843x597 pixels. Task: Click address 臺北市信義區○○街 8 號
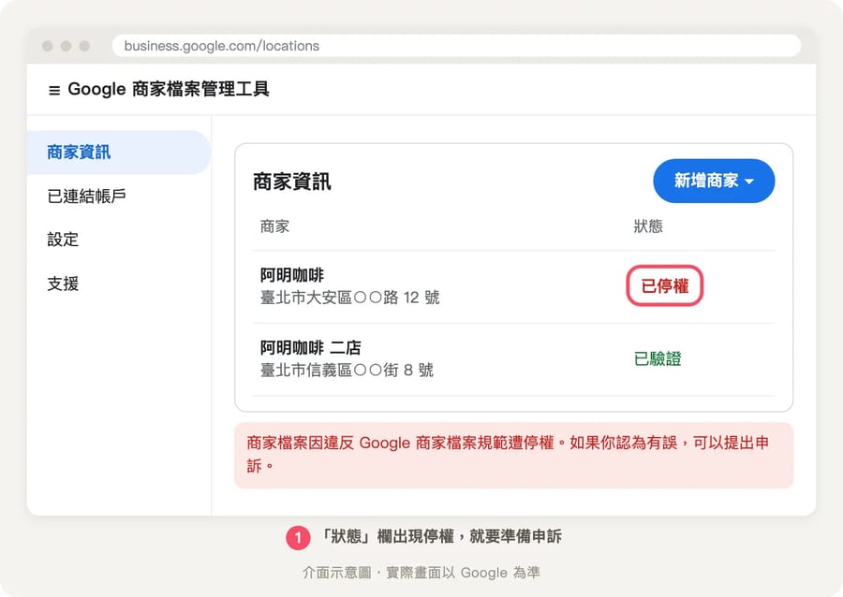click(x=347, y=370)
